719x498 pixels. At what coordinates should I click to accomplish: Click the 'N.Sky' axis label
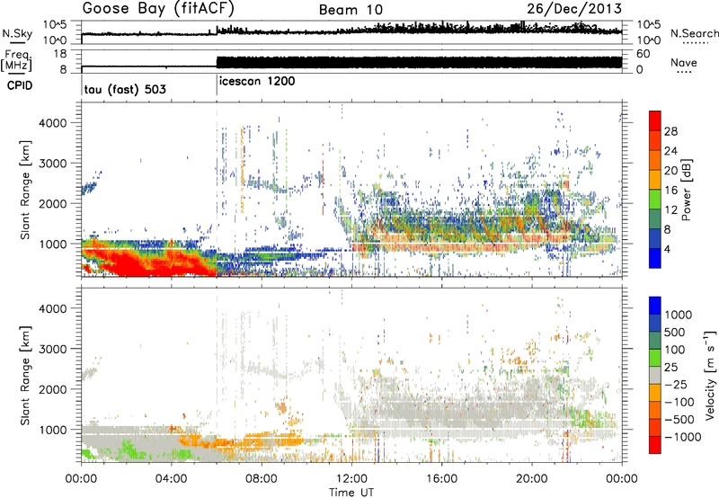tap(17, 33)
